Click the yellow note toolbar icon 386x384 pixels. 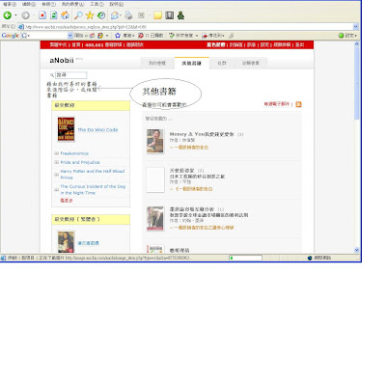coord(157,15)
